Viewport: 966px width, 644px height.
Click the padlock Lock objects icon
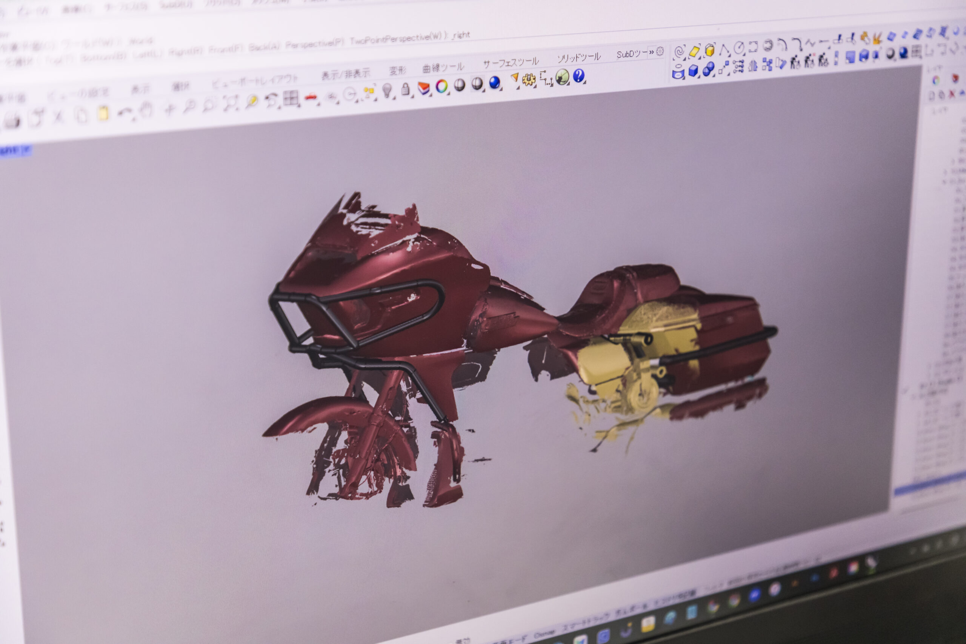coord(405,89)
